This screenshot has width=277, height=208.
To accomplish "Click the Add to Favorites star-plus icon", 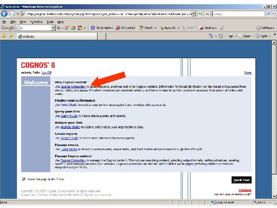I will click(x=11, y=36).
